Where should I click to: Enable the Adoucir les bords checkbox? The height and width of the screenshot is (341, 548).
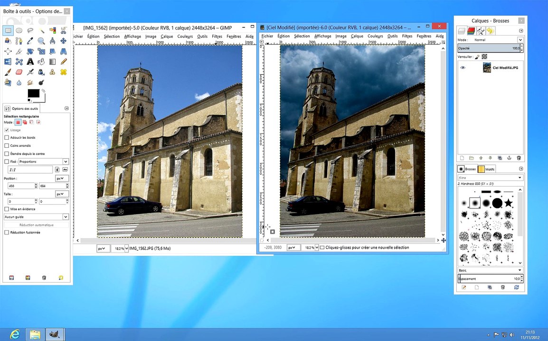(7, 137)
